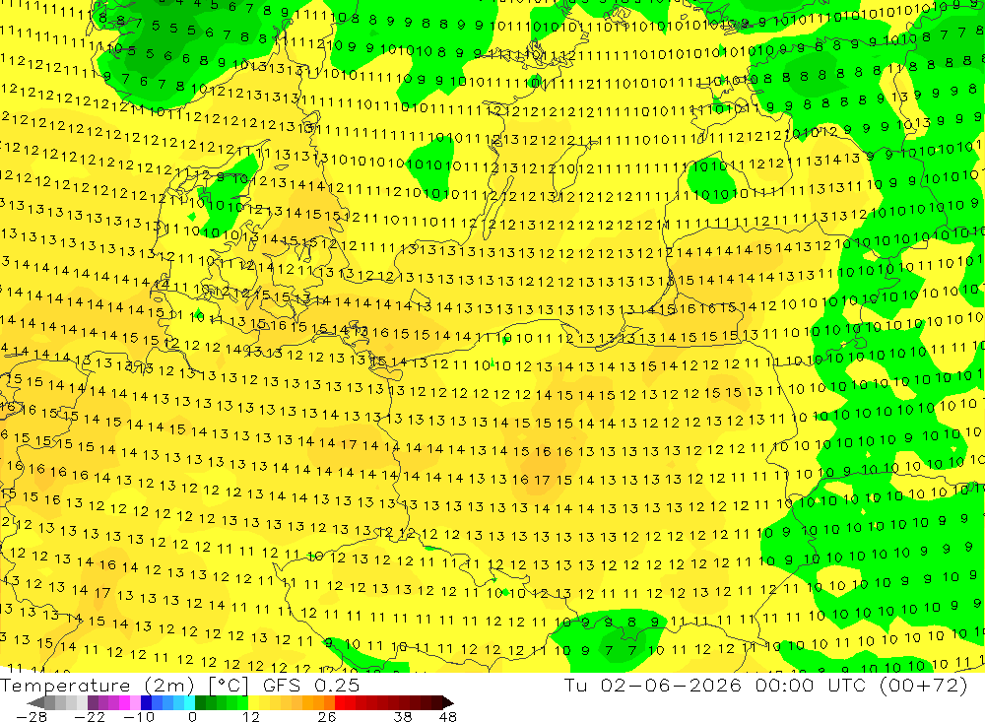
Task: Click the dark green swatch in the legend
Action: (x=200, y=702)
